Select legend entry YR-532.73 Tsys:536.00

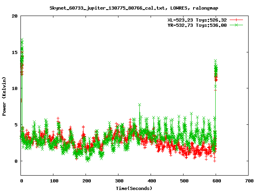tap(197, 25)
